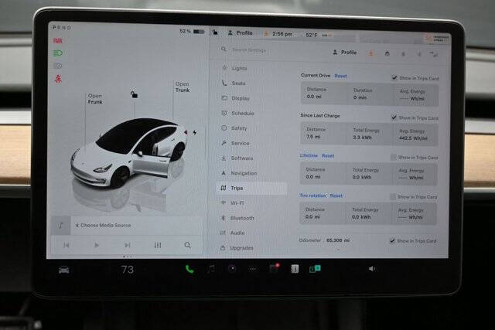Tap the software update download icon in settings header

tap(371, 53)
